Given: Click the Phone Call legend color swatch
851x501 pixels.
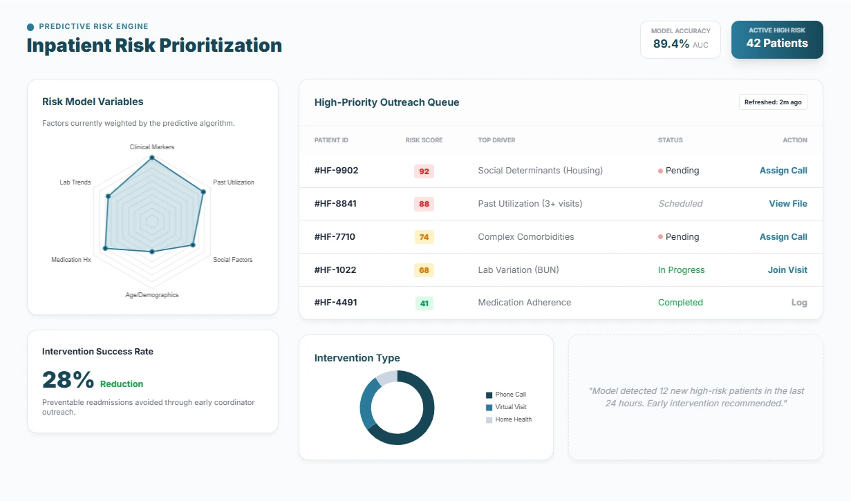Looking at the screenshot, I should 489,395.
